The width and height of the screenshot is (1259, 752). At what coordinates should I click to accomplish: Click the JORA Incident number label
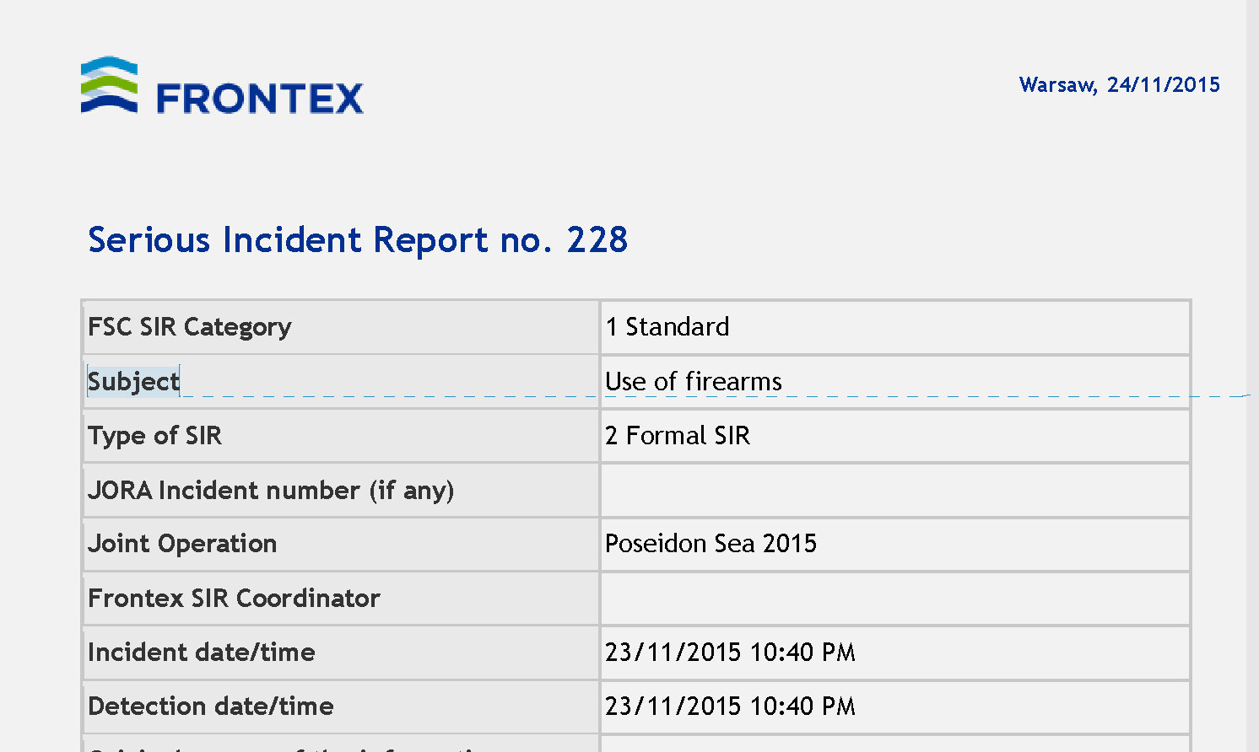coord(271,491)
